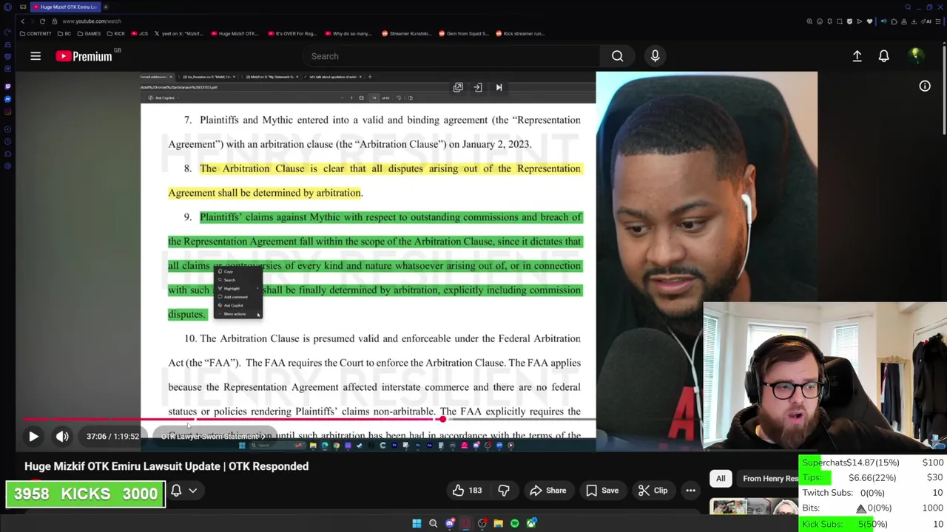
Task: Select the All filter chip
Action: coord(721,479)
